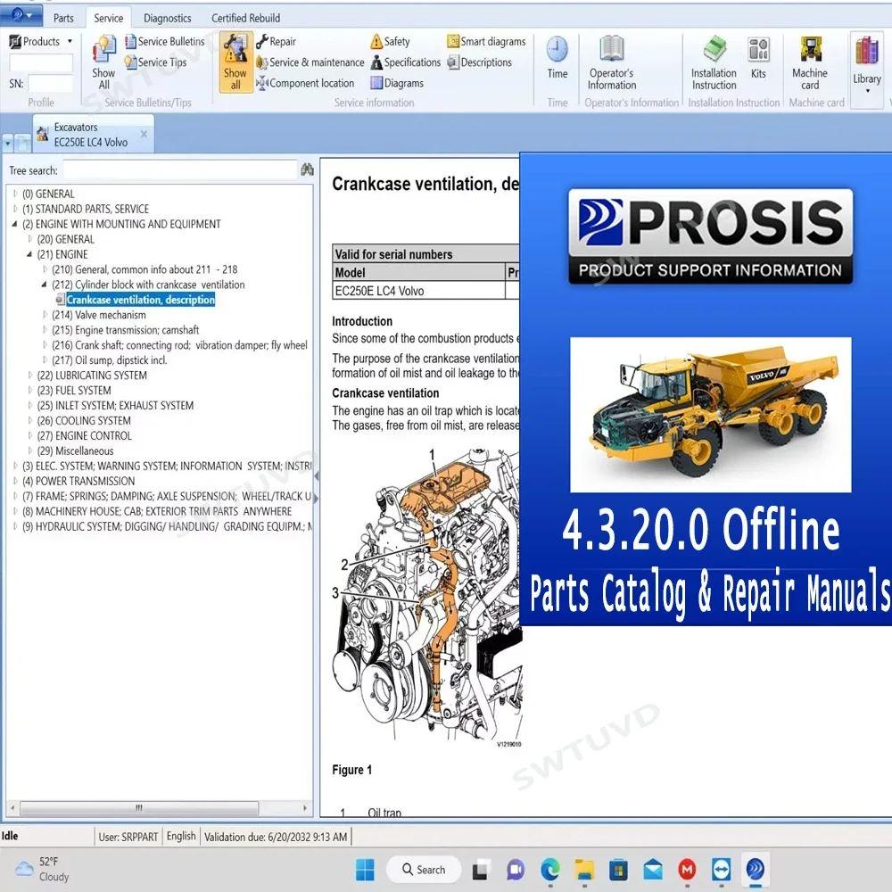Select (26) COOLING SYSTEM tree item

click(84, 420)
